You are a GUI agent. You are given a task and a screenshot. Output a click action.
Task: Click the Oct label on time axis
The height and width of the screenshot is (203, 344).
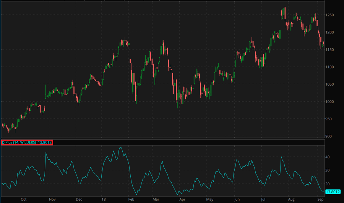23,199
